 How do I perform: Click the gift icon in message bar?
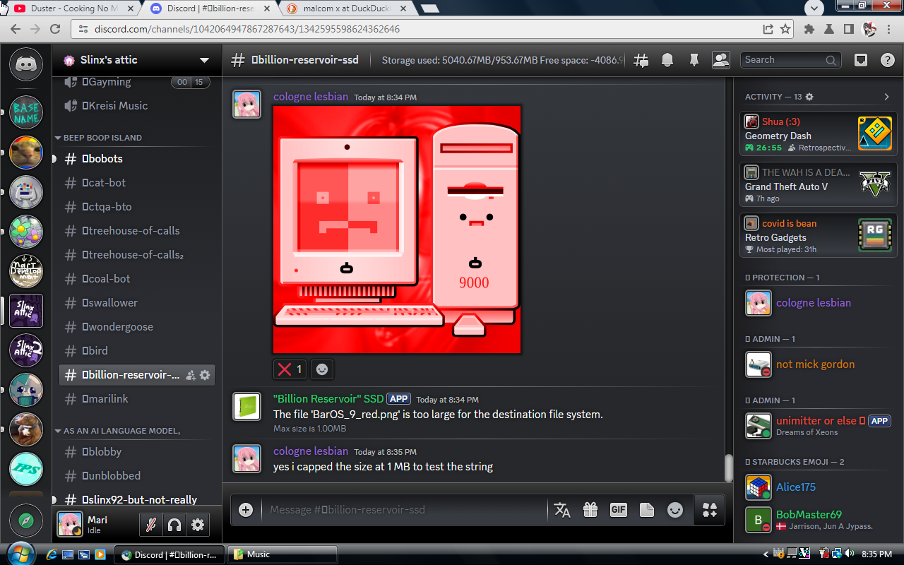pos(590,510)
